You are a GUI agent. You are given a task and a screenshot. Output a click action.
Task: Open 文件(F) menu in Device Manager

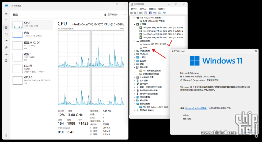[134, 9]
